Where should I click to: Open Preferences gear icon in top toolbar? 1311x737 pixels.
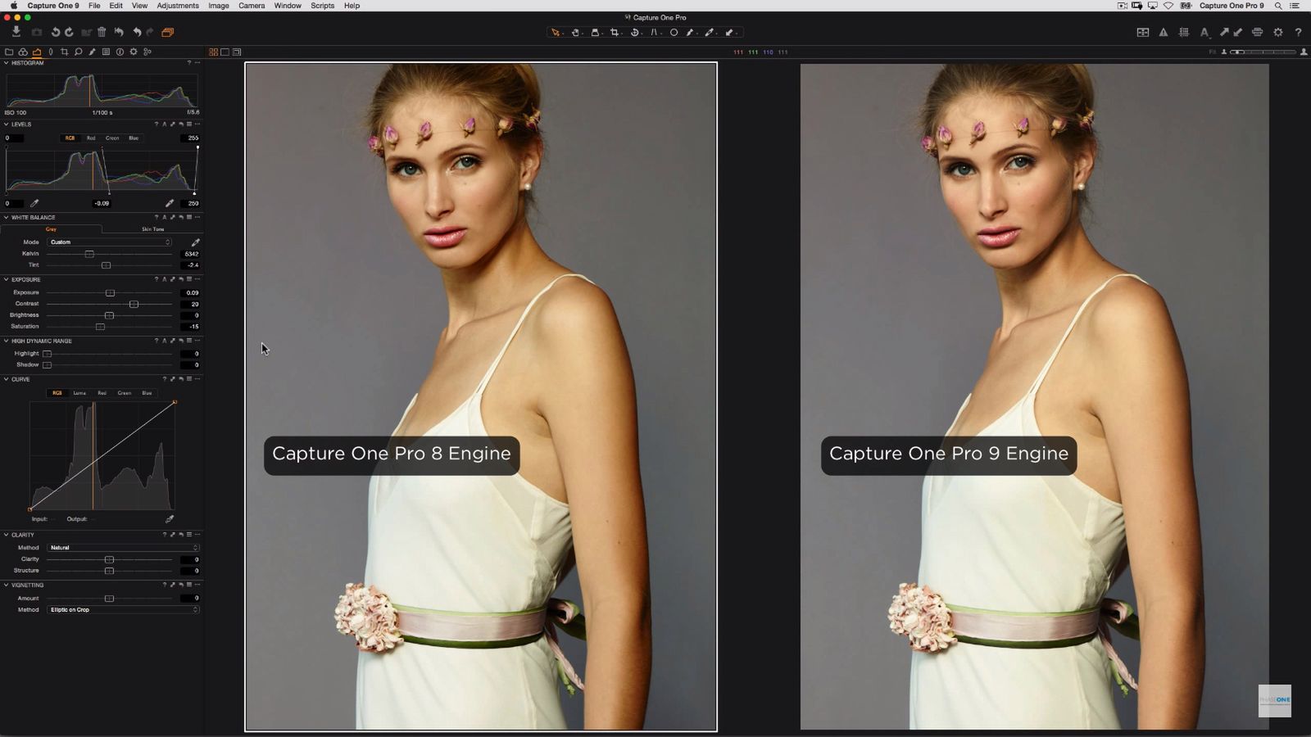click(1278, 33)
